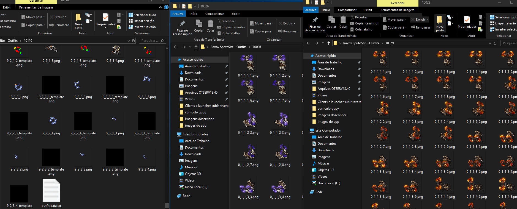Screen dimensions: 517x209
Task: Go up one folder in 10029 window
Action: [329, 43]
